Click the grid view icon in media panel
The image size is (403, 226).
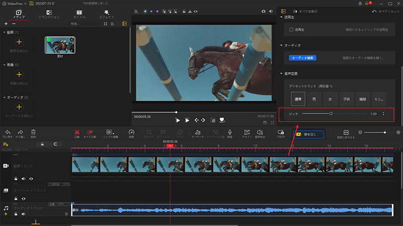click(x=105, y=24)
